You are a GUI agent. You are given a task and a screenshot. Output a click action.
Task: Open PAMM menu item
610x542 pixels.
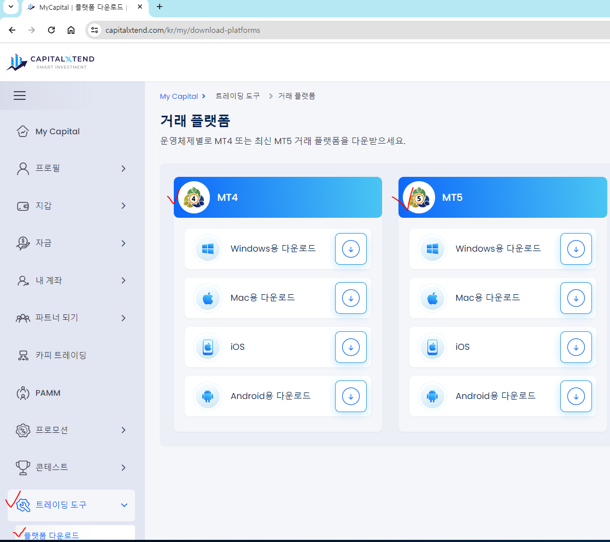(x=72, y=393)
